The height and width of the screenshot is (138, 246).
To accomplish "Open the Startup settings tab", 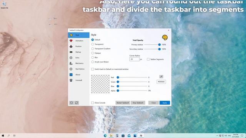I will tap(78, 52).
